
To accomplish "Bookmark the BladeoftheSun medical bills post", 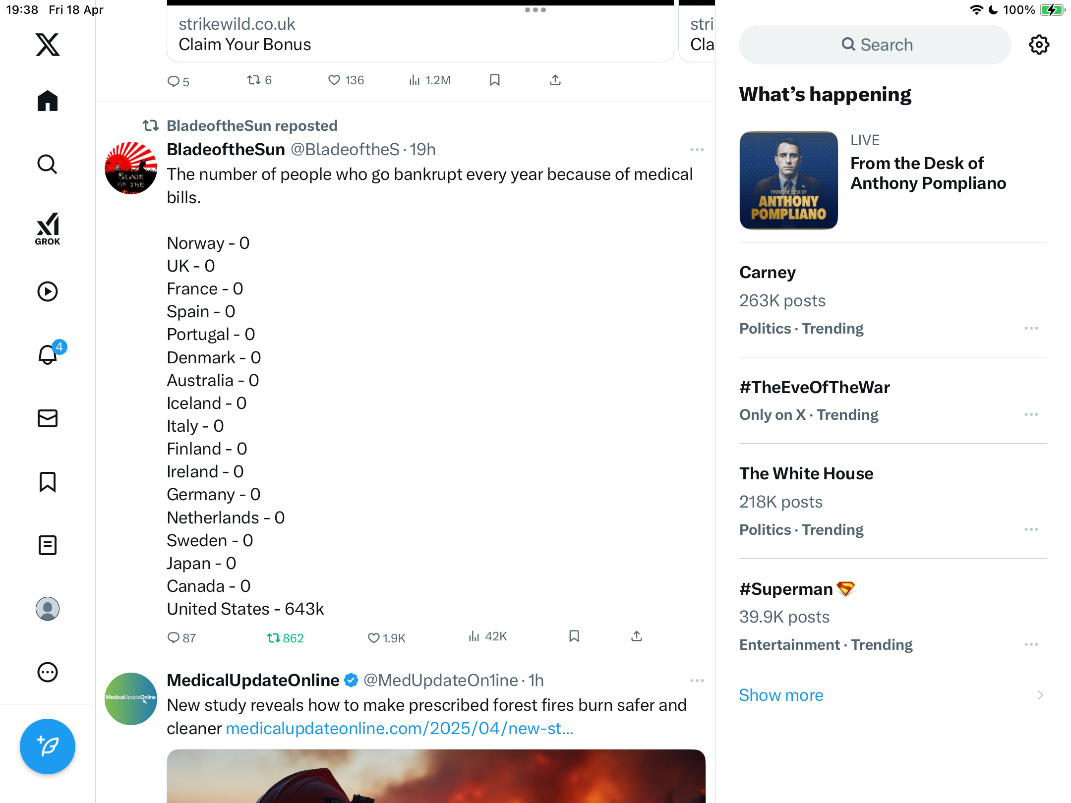I will click(x=574, y=636).
